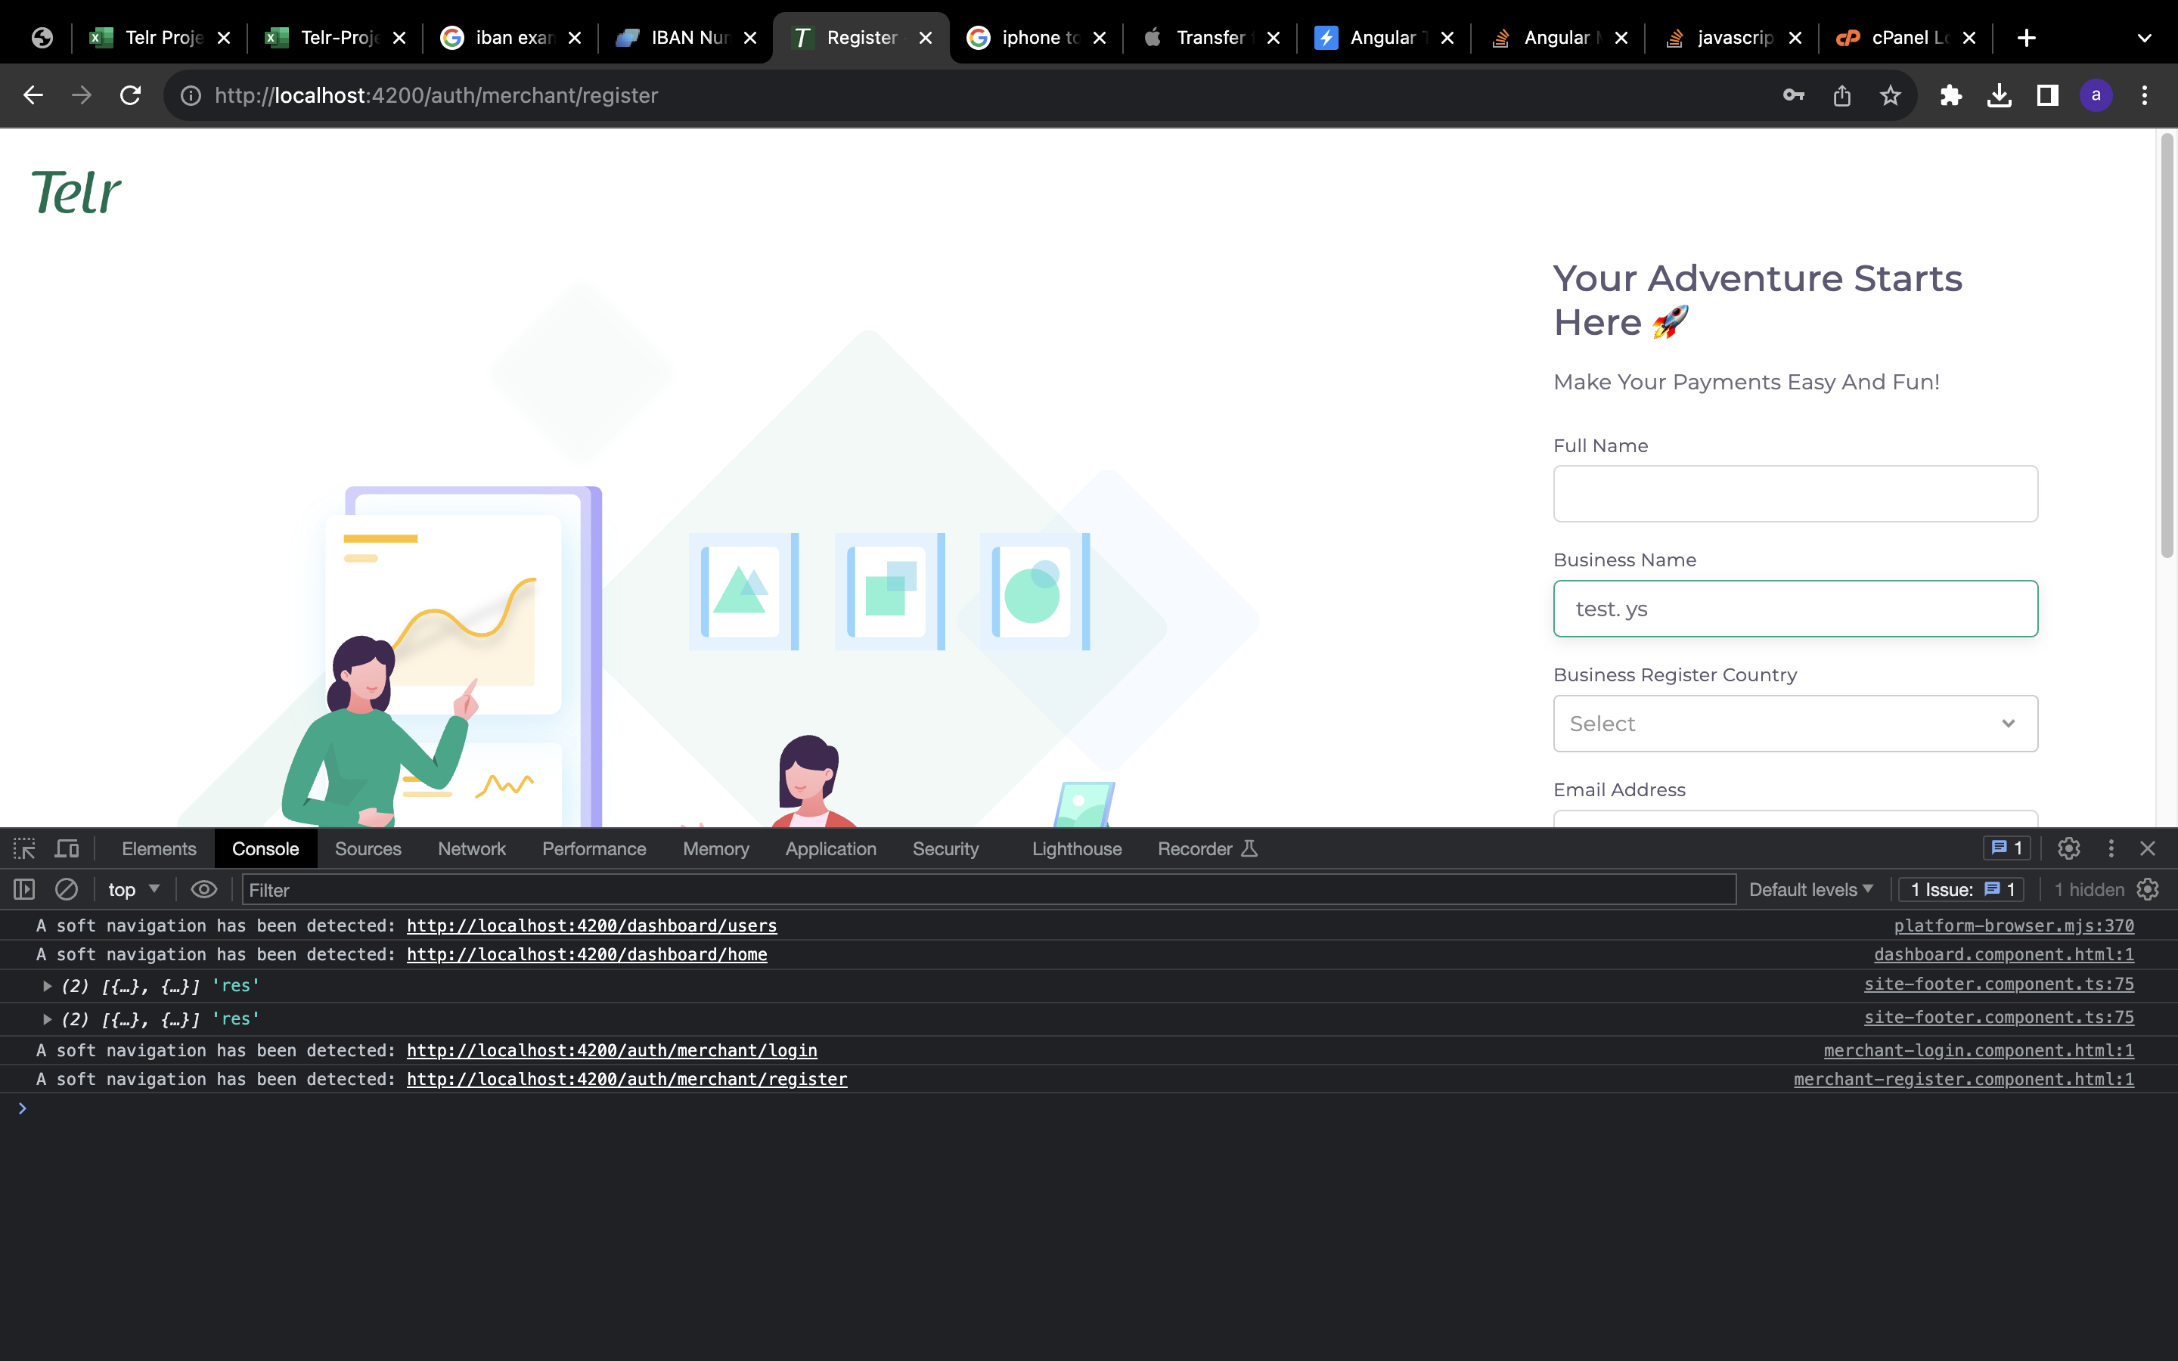
Task: Focus the console Filter box
Action: pos(988,889)
